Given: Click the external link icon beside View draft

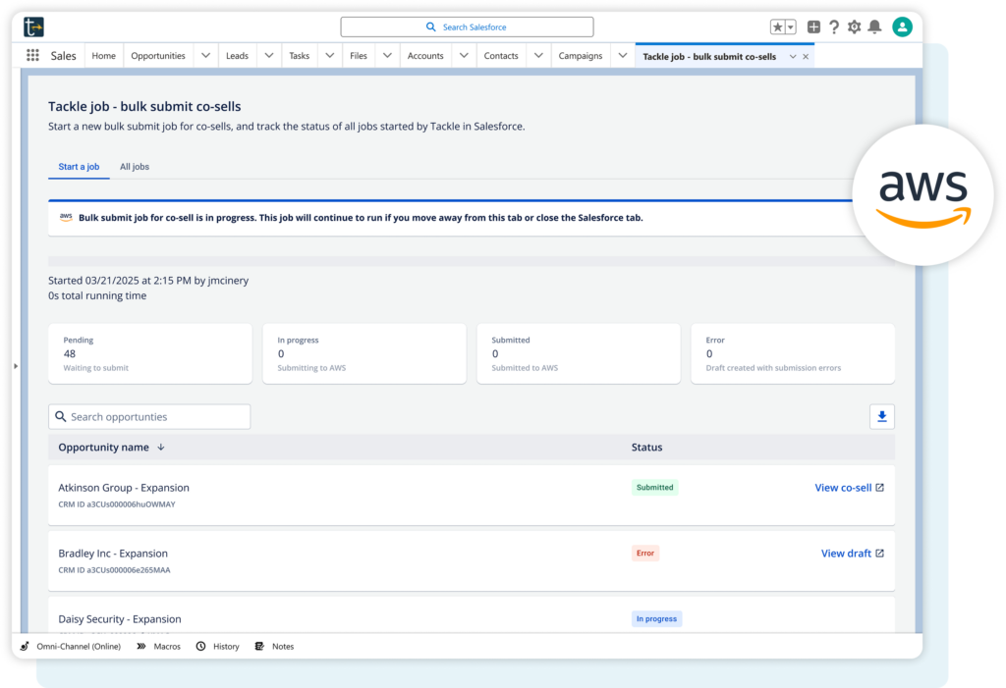Looking at the screenshot, I should [879, 554].
